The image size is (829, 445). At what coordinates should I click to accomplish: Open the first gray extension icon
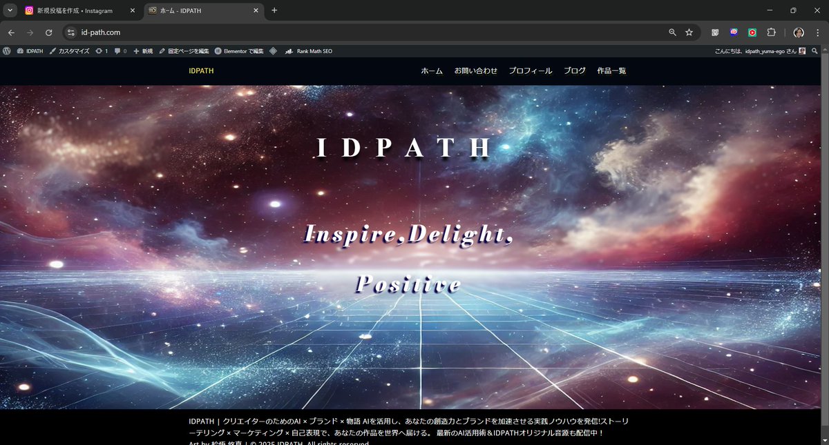[716, 32]
